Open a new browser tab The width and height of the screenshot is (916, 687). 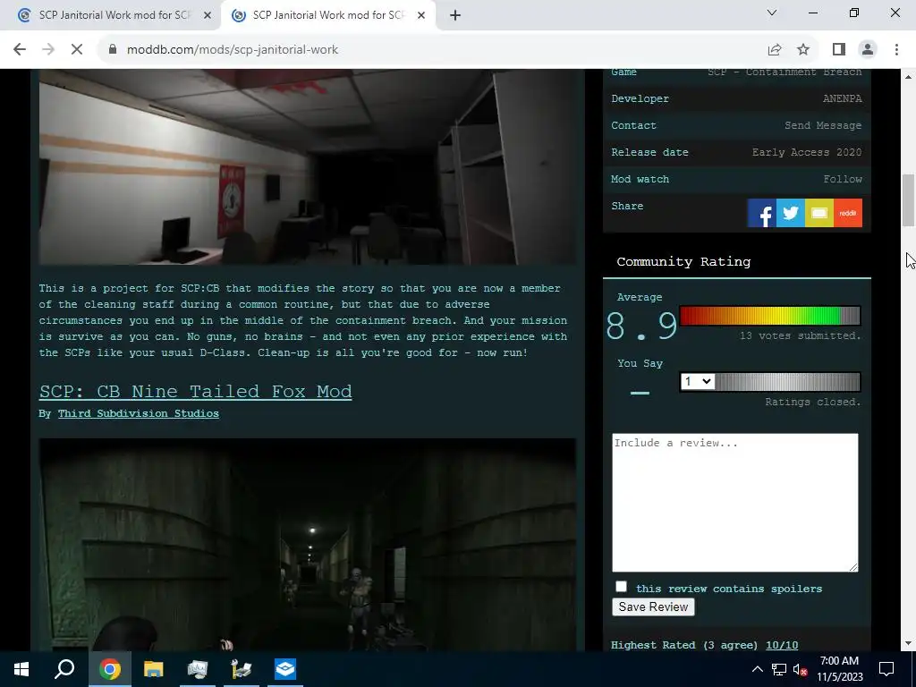455,16
